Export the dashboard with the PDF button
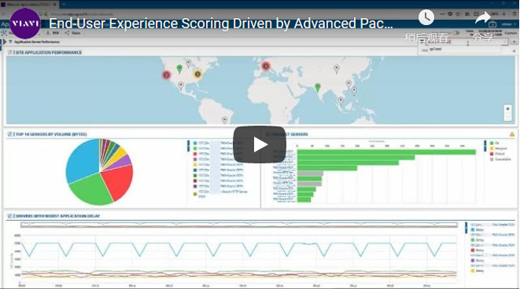This screenshot has width=520, height=289. 53,33
